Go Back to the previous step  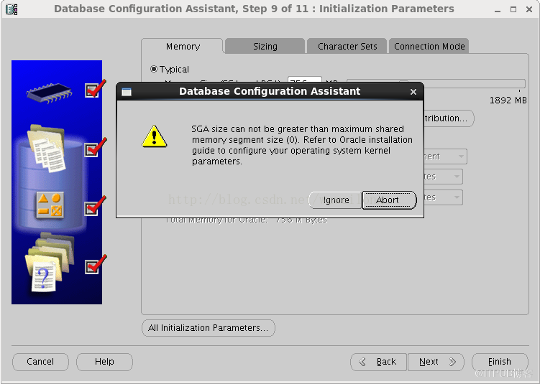tap(378, 362)
